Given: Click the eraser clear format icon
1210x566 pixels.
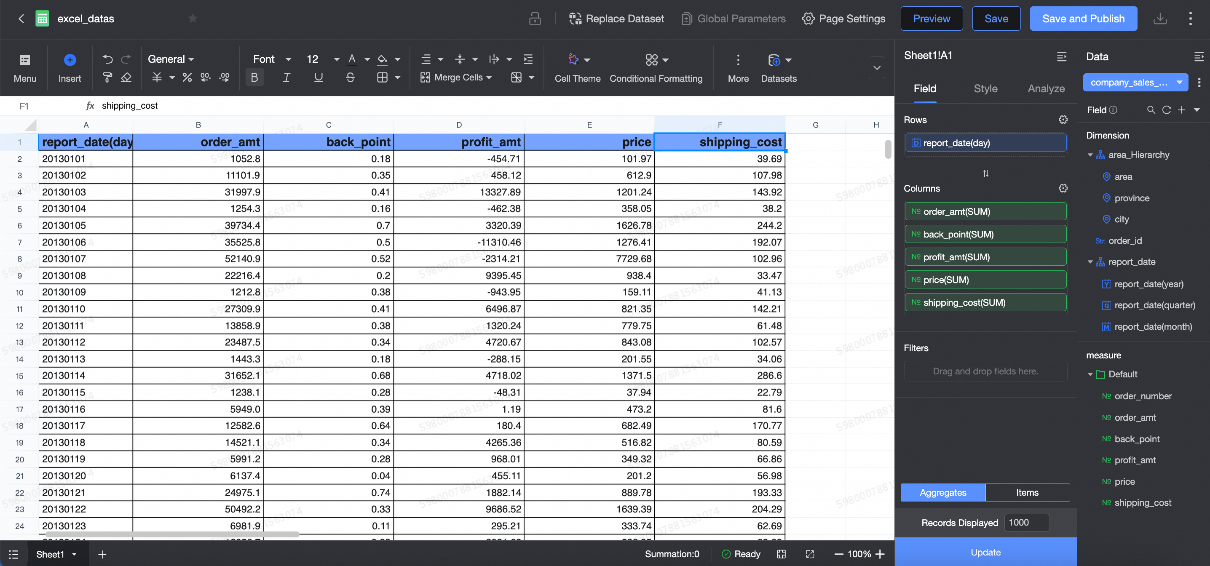Looking at the screenshot, I should [x=126, y=77].
